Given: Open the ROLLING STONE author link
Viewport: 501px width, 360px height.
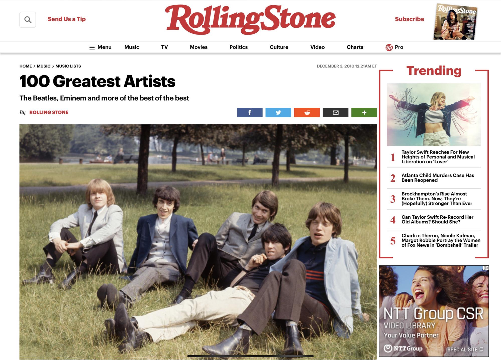Looking at the screenshot, I should pos(49,112).
